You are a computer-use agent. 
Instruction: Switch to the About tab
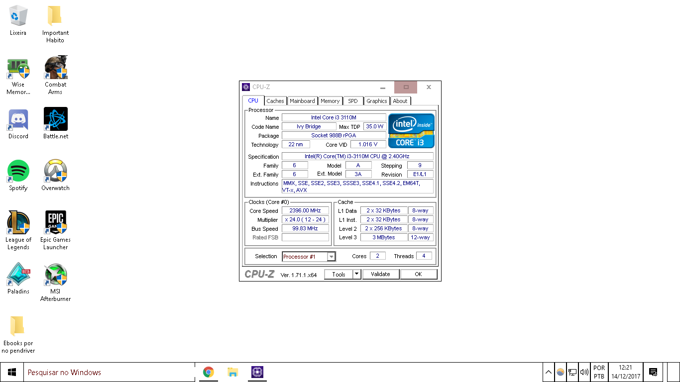coord(400,101)
